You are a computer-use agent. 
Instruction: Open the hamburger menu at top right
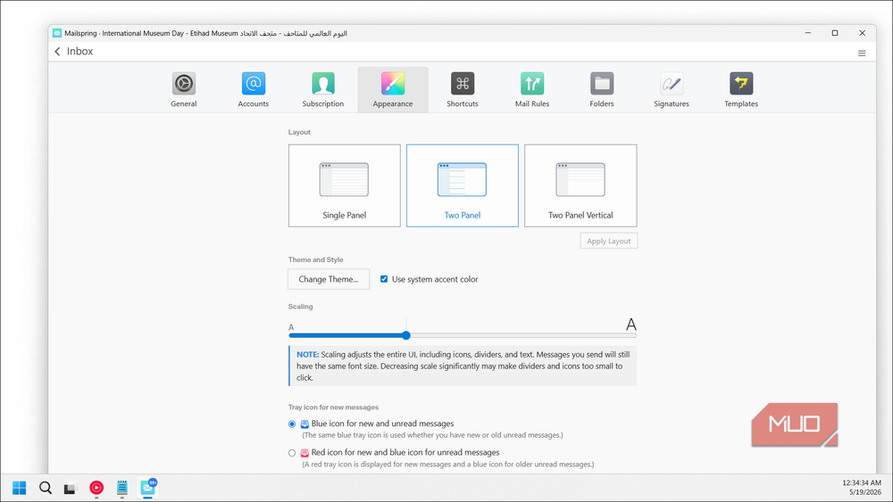[x=862, y=53]
